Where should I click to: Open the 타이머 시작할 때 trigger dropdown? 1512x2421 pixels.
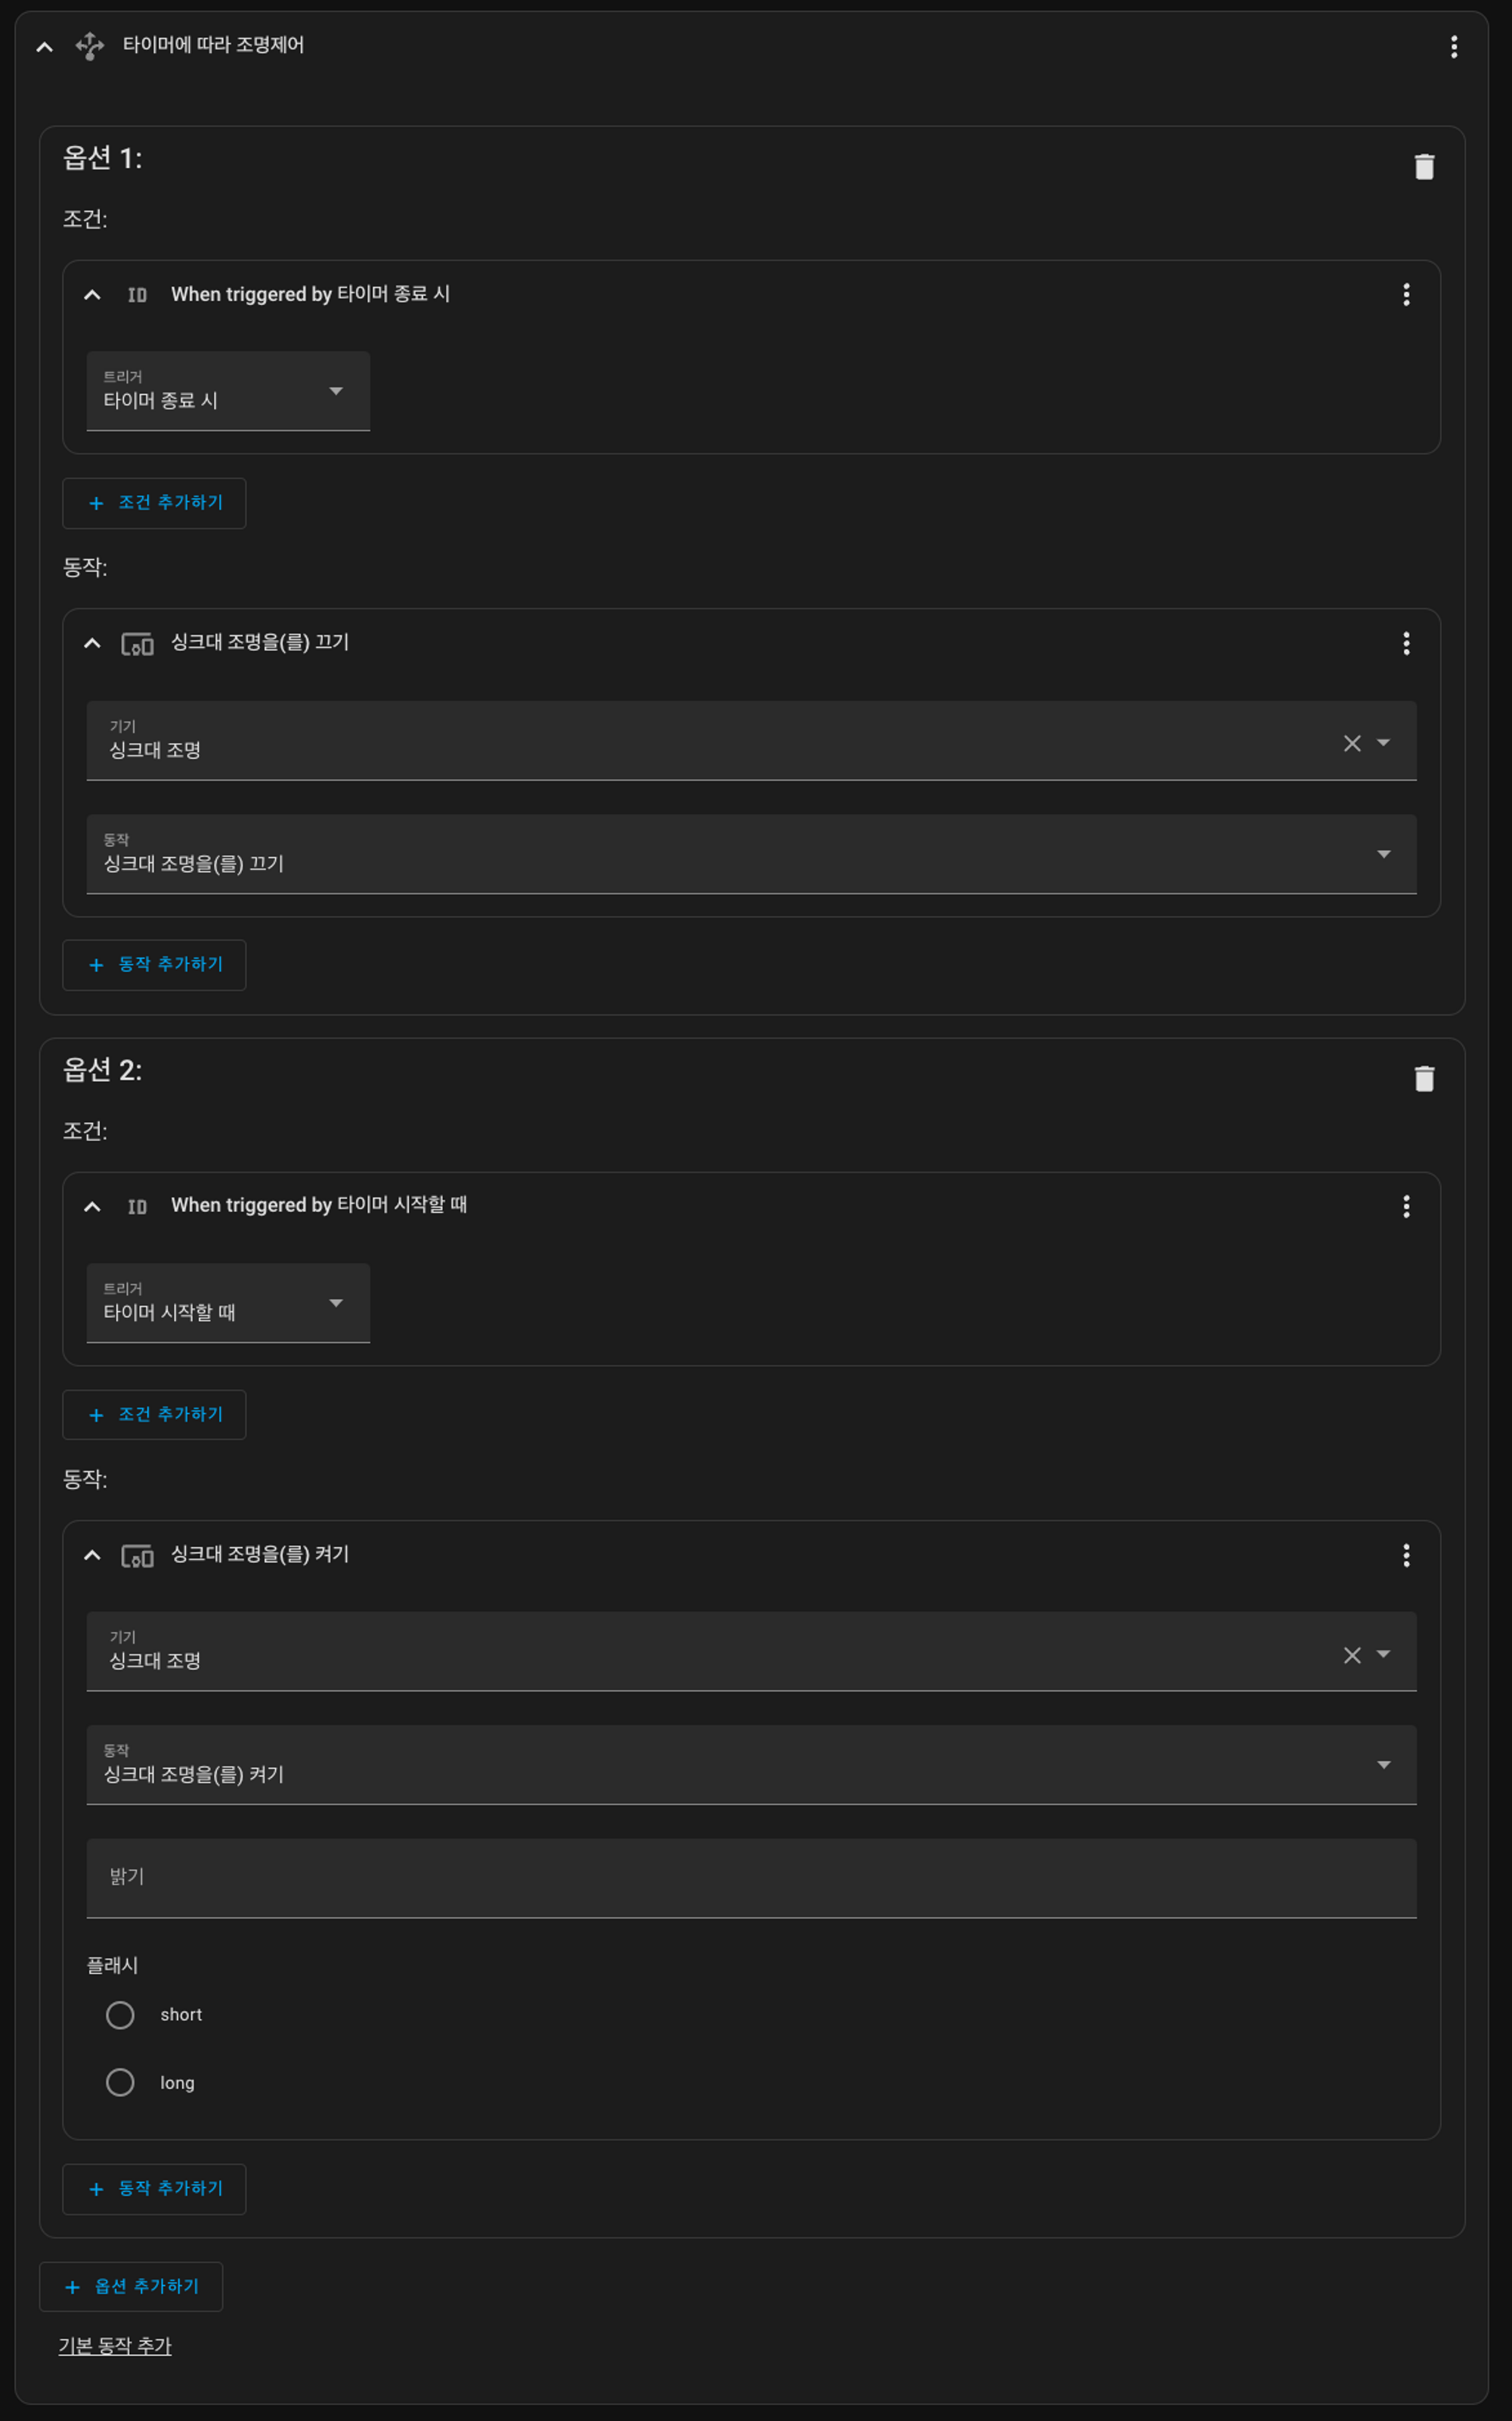click(228, 1304)
